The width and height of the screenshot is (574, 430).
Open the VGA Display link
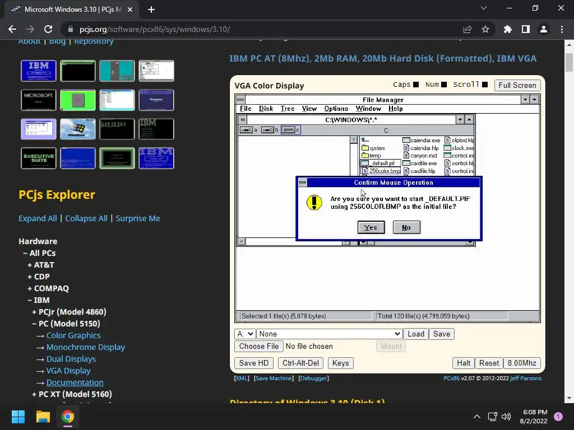(x=68, y=371)
